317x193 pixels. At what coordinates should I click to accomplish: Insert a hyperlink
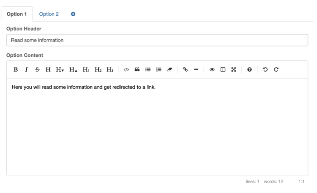pyautogui.click(x=185, y=69)
